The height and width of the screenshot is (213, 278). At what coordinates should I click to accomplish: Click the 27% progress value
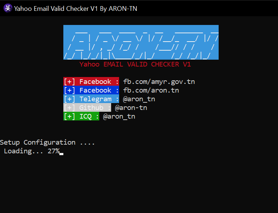[x=54, y=151]
